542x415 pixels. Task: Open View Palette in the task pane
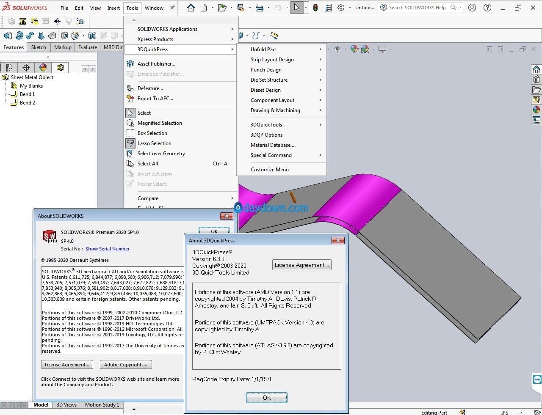pos(536,100)
